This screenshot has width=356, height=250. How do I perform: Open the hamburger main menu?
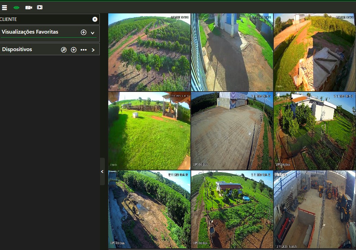pyautogui.click(x=4, y=7)
